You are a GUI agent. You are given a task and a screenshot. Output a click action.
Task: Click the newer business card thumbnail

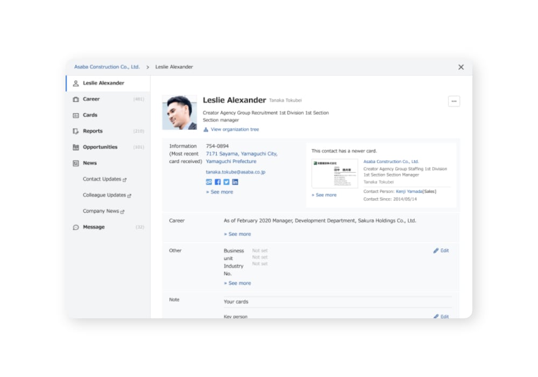tap(335, 173)
